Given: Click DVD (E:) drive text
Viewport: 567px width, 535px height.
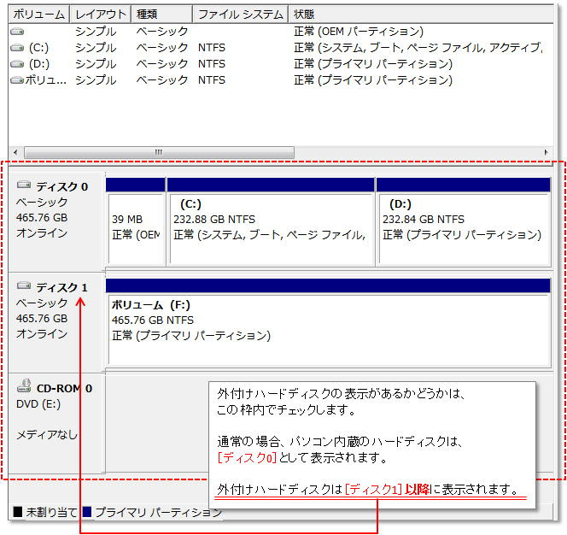Looking at the screenshot, I should (x=38, y=404).
